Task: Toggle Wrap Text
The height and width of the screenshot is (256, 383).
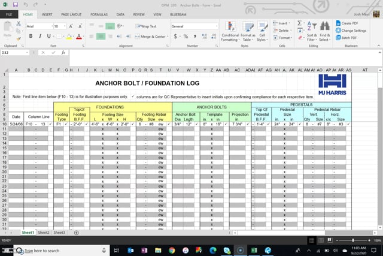Action: [146, 26]
